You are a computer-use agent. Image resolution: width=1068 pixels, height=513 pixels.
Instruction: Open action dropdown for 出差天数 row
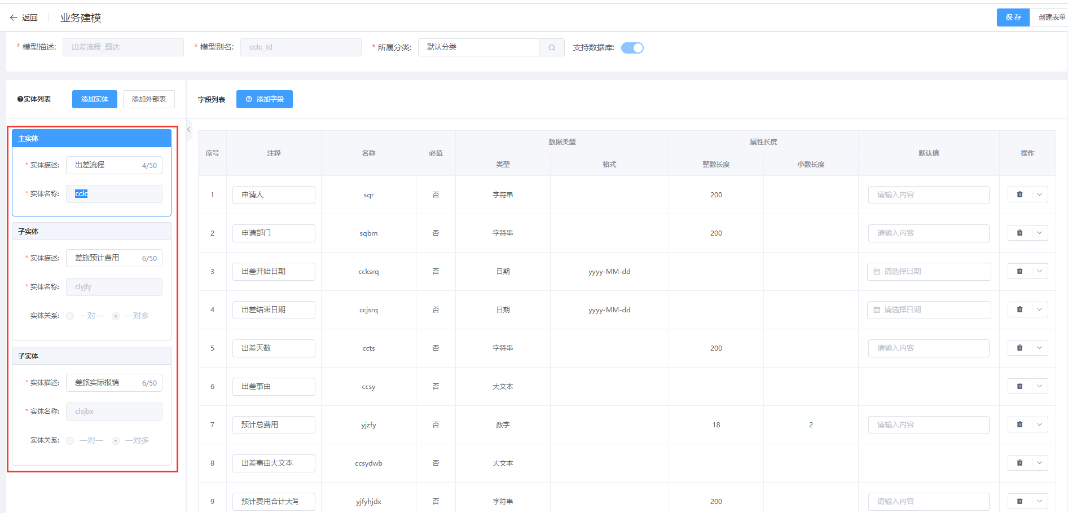pyautogui.click(x=1039, y=348)
